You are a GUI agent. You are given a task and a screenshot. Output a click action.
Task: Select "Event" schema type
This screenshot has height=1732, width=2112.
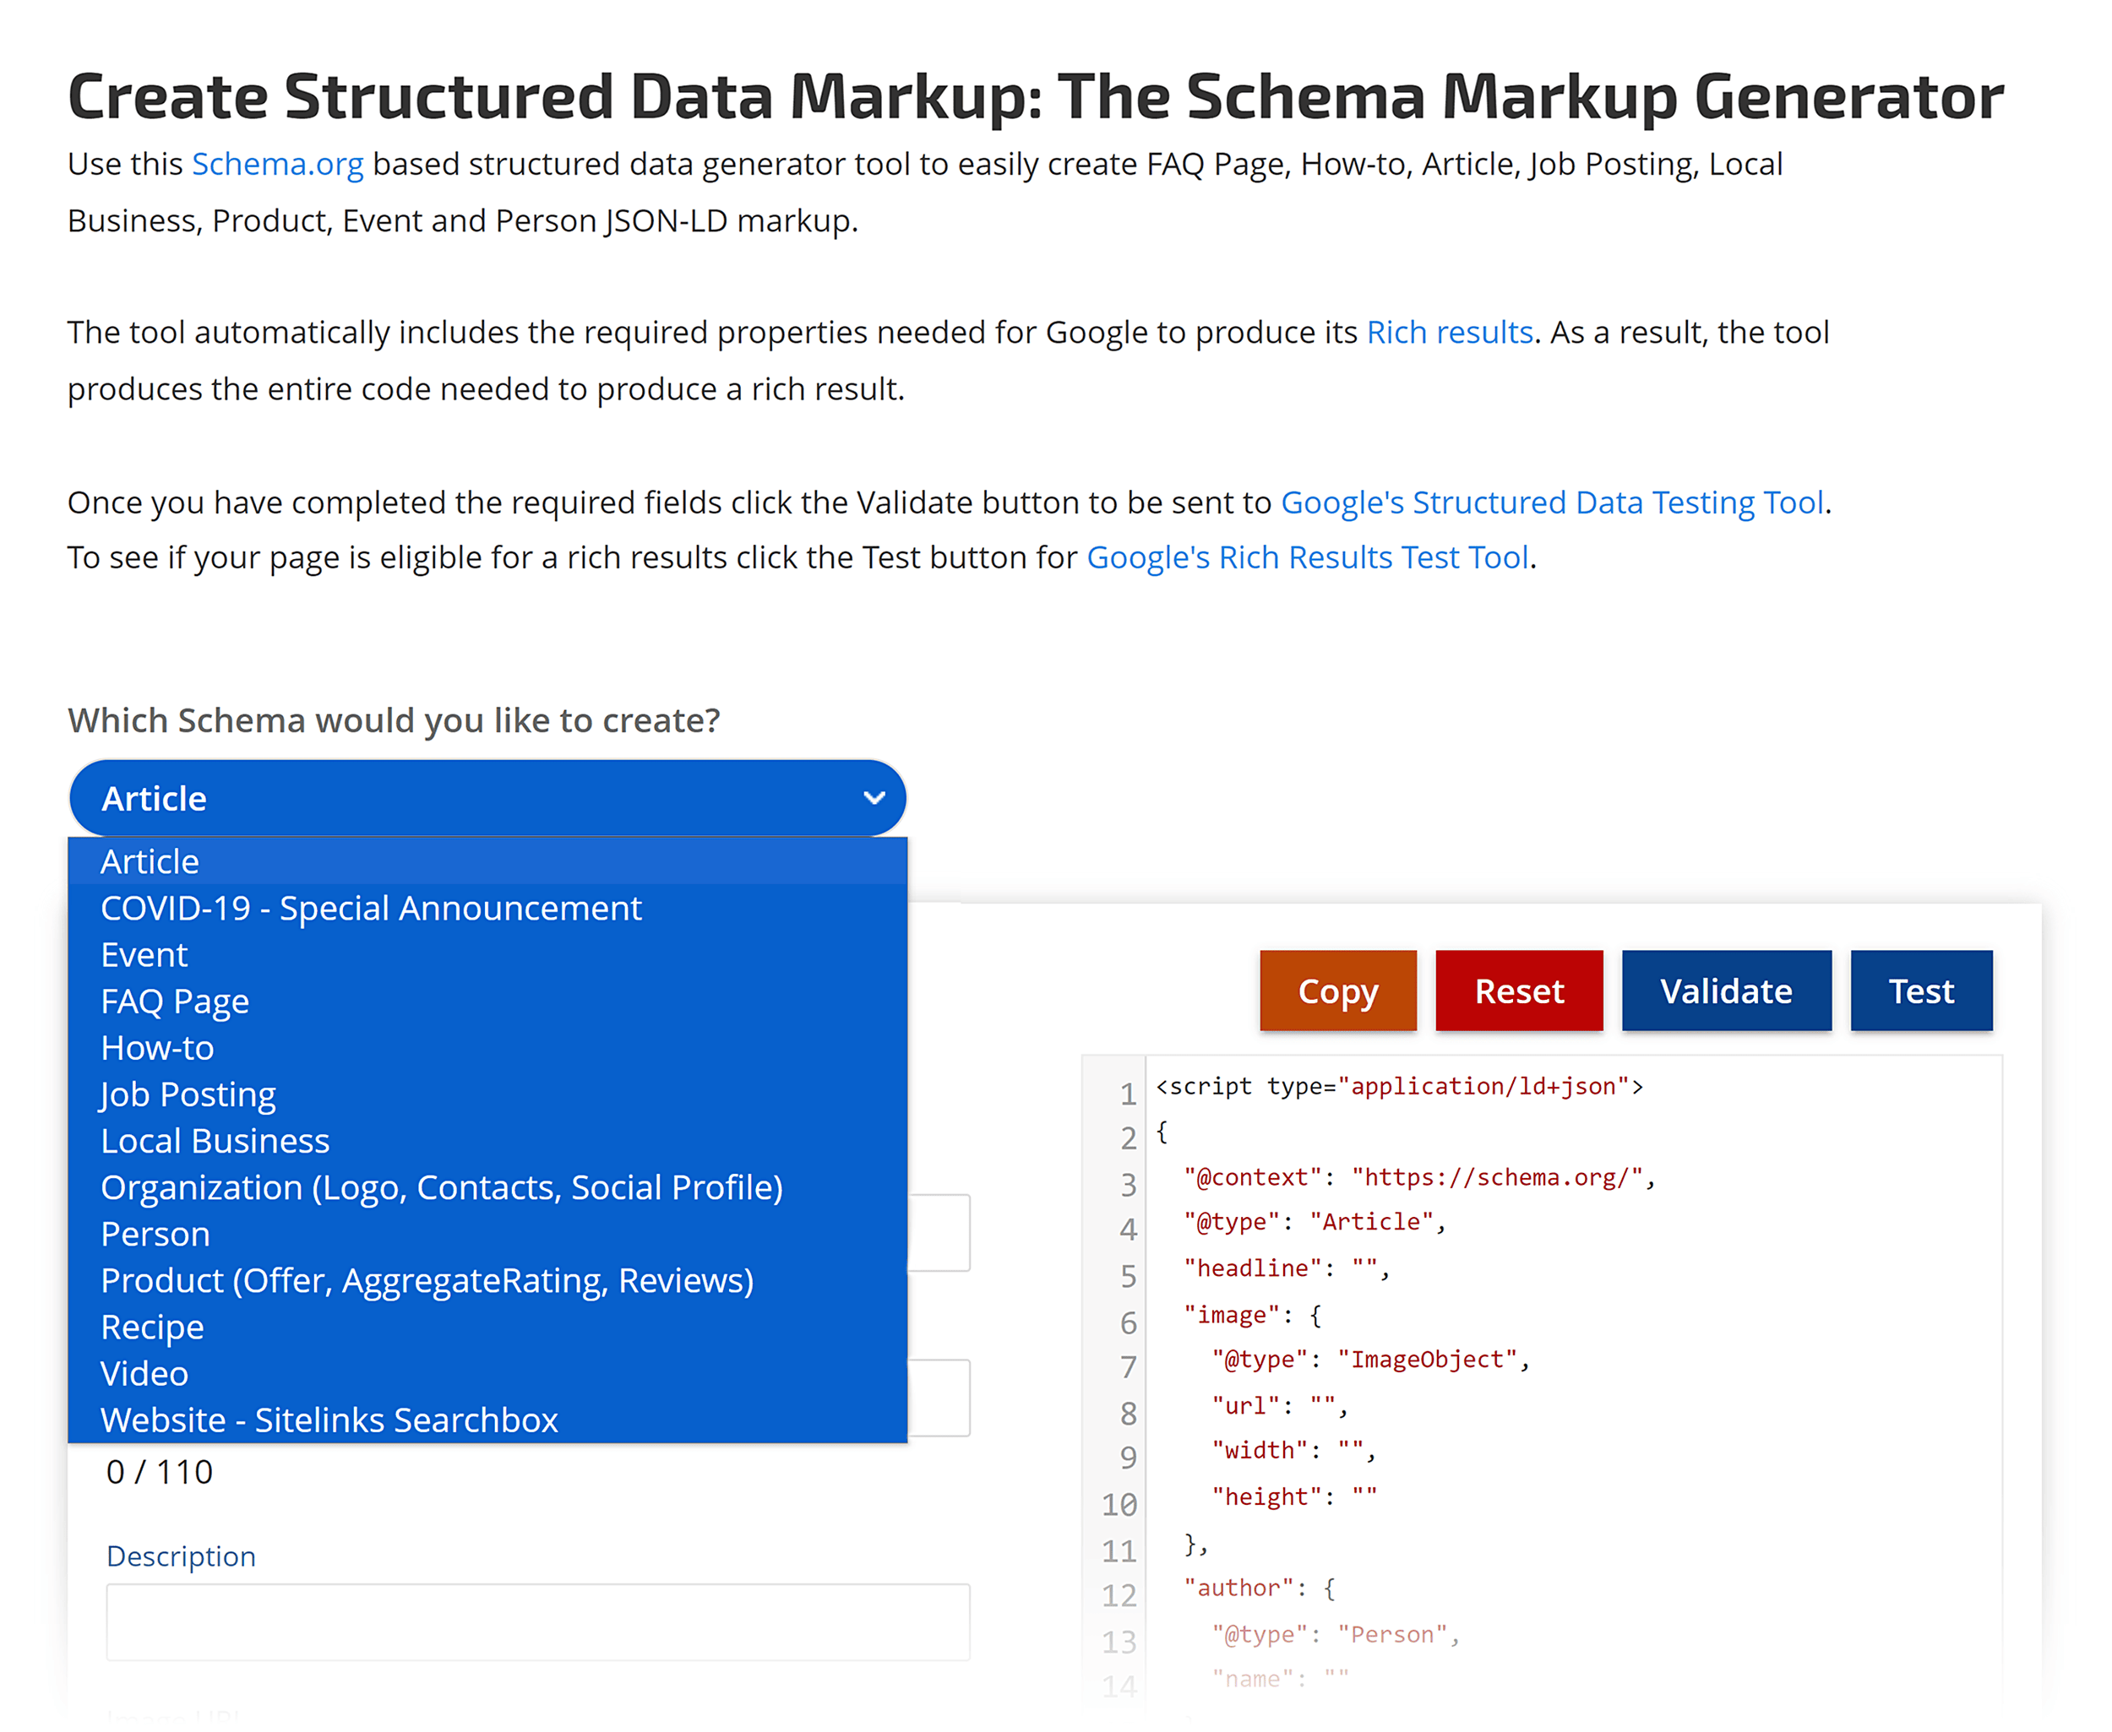tap(144, 953)
